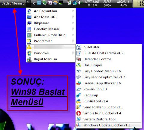This screenshot has width=144, height=130.
Task: Launch BlueLife Hosts Editor v1.2
Action: [109, 53]
